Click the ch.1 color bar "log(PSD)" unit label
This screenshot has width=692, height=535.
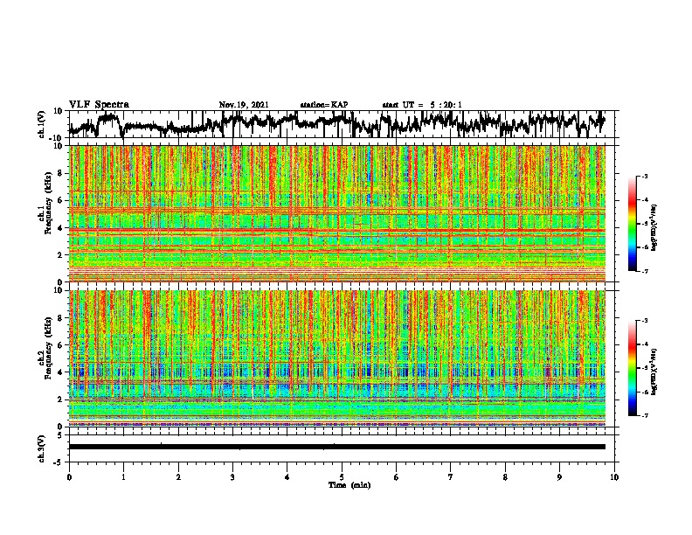pyautogui.click(x=654, y=227)
